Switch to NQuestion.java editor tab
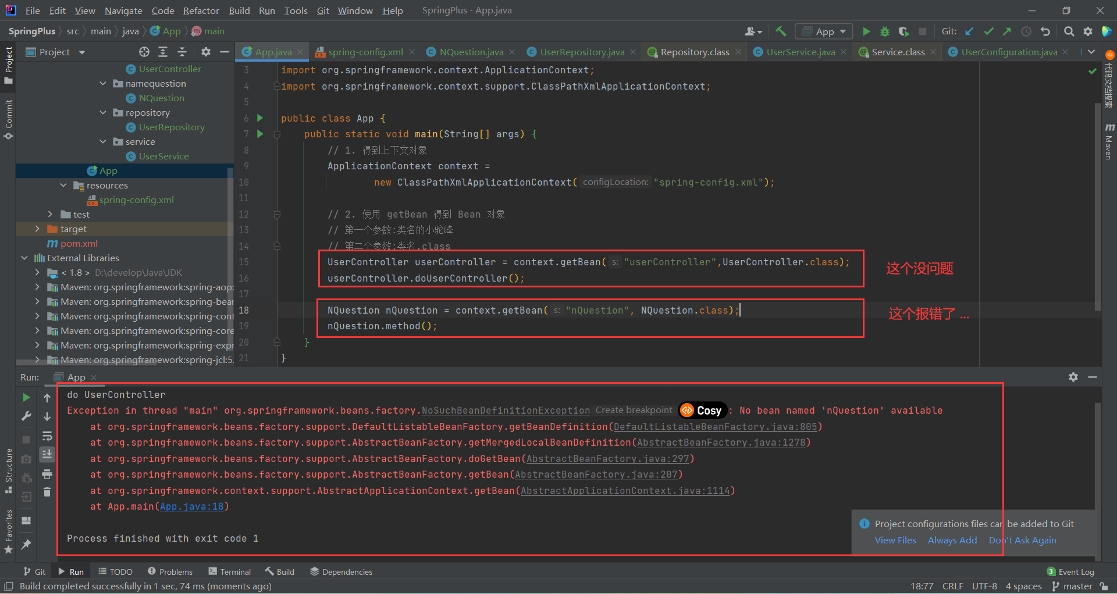 pos(471,52)
